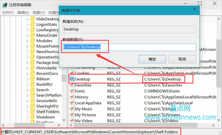This screenshot has height=135, width=222.
Task: Click the tree pane scroll-left arrow
Action: pos(3,125)
